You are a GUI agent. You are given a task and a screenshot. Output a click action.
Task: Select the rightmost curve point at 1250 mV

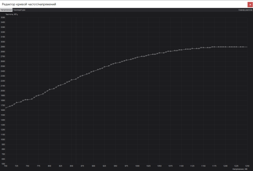(x=247, y=47)
